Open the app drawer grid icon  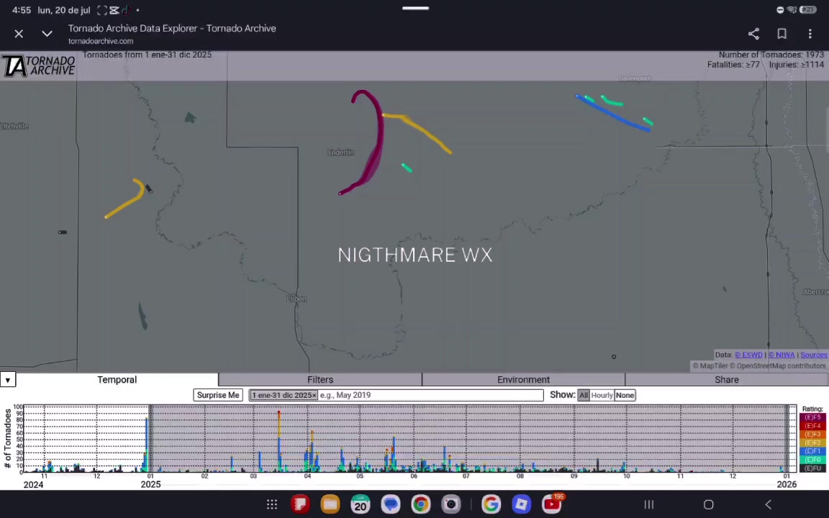click(x=272, y=504)
